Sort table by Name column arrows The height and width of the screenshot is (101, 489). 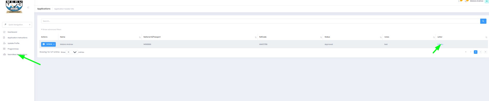(140, 37)
